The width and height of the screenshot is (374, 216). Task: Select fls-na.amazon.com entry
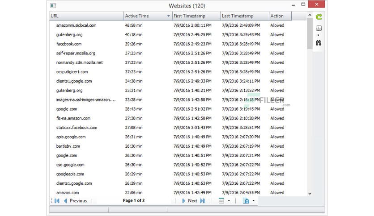[x=73, y=118]
